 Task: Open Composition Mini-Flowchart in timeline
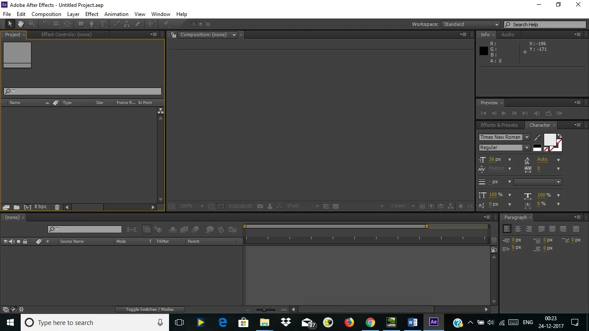(x=132, y=230)
